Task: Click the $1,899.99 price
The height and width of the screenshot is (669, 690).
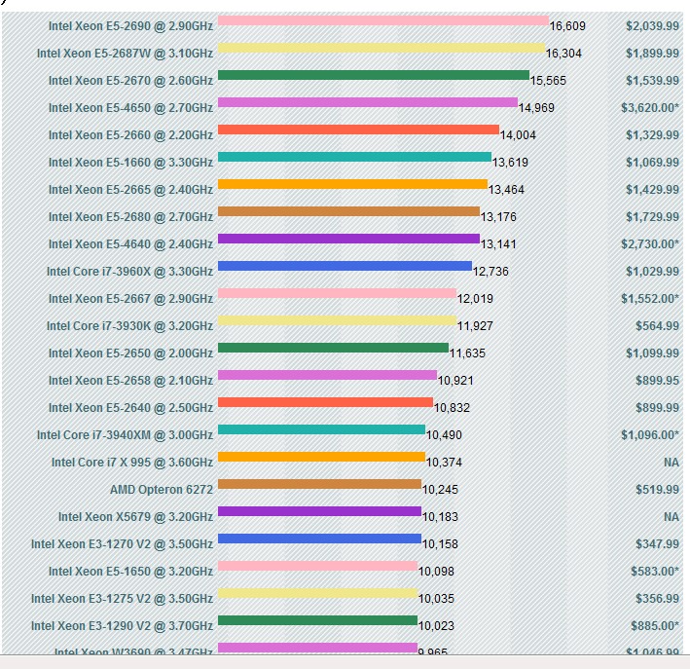Action: coord(653,54)
